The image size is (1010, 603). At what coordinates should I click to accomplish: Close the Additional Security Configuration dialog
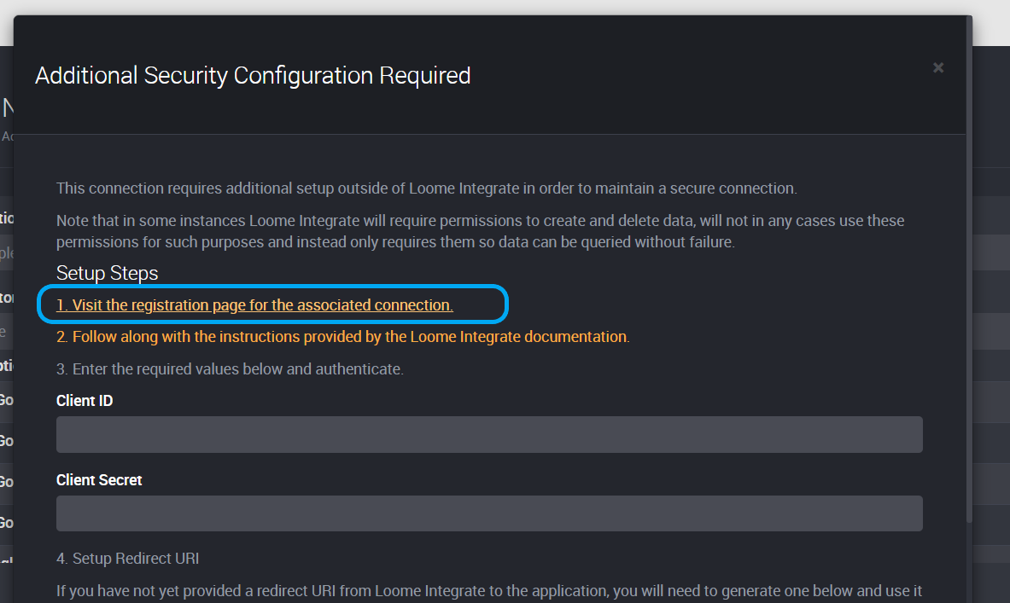point(937,67)
